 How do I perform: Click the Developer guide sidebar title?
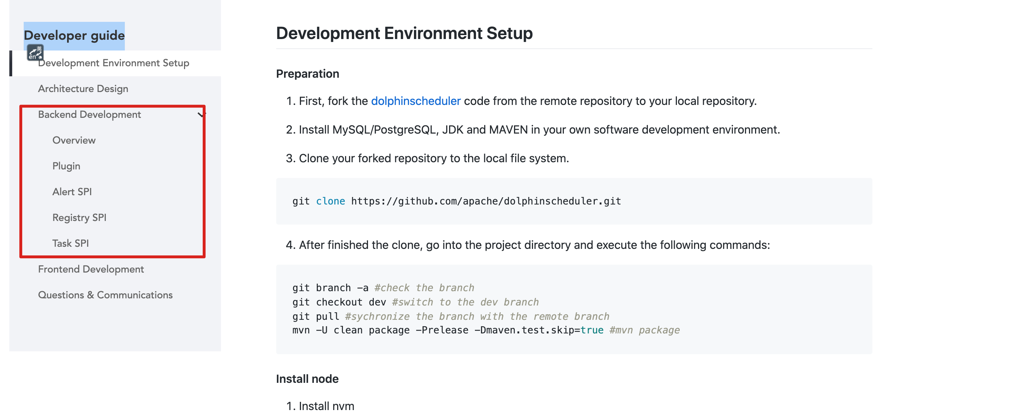(x=74, y=35)
